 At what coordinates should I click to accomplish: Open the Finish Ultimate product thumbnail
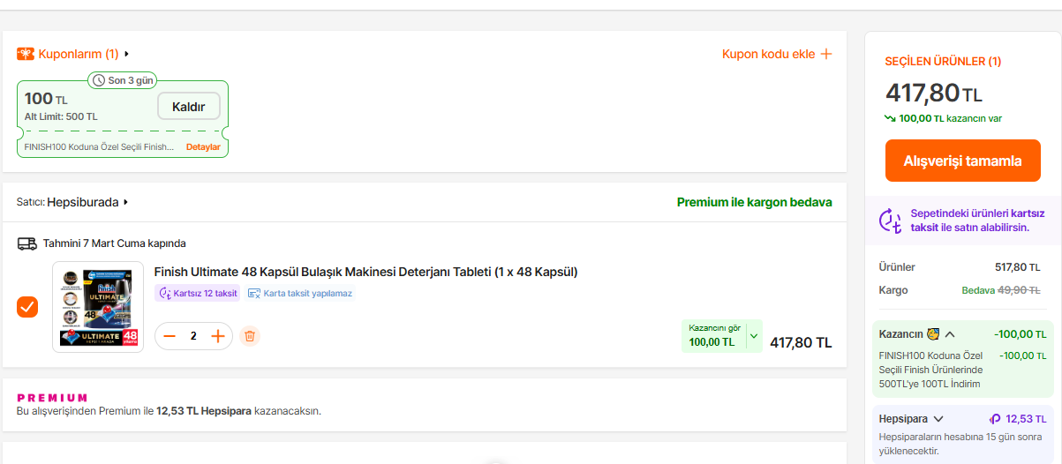(x=97, y=307)
